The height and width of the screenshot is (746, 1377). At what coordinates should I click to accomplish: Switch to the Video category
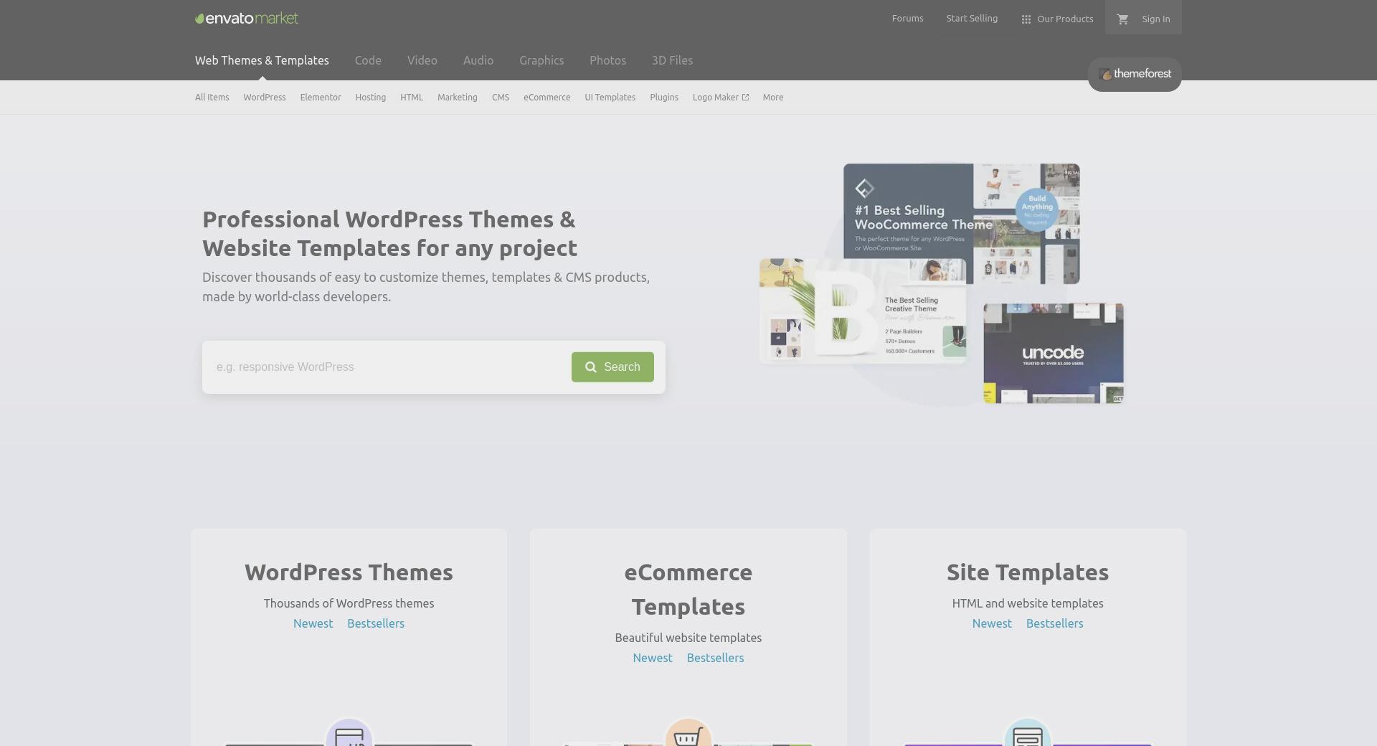[x=422, y=60]
